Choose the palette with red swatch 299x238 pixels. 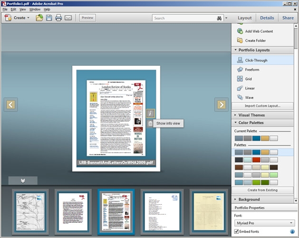coord(256,159)
